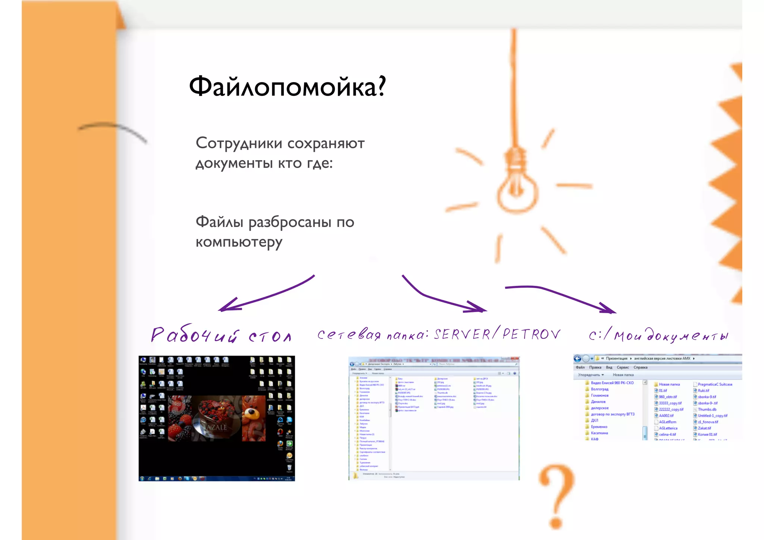
Task: Click the Новая папка toolbar button
Action: 623,375
